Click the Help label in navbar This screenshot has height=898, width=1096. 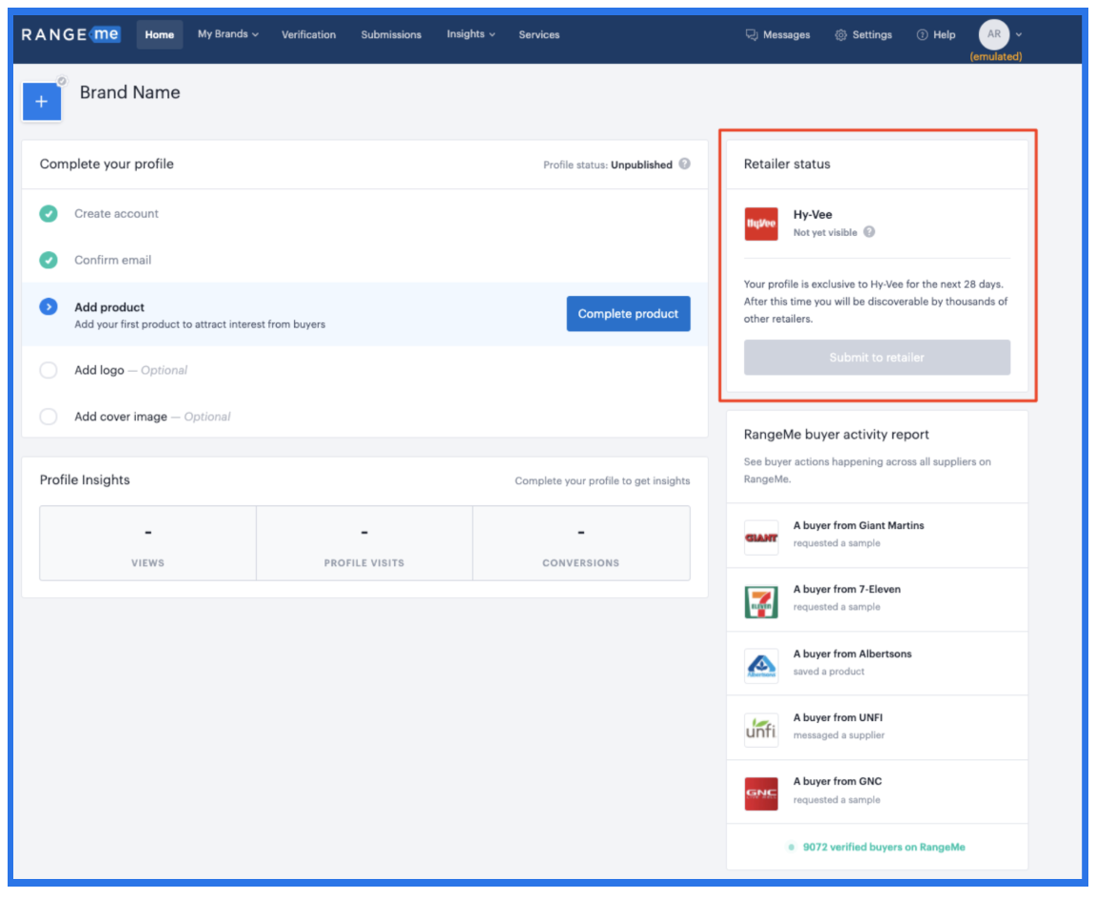tap(945, 35)
